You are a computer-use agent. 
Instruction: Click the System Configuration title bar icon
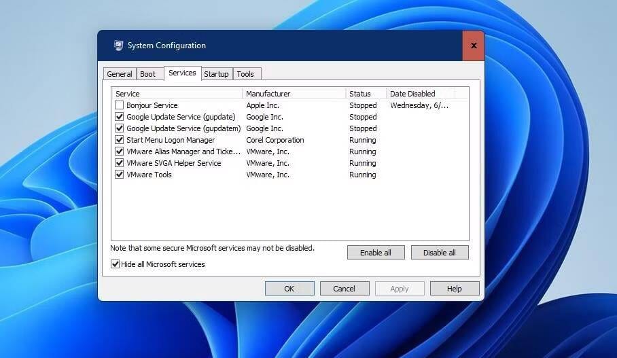(118, 46)
